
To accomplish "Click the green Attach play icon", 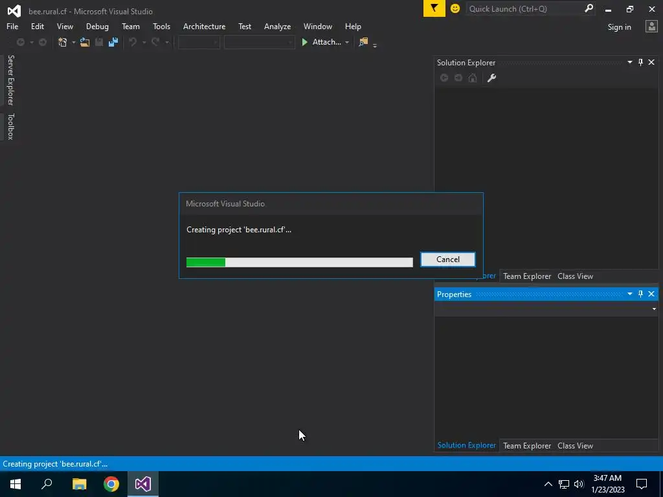I will point(304,42).
